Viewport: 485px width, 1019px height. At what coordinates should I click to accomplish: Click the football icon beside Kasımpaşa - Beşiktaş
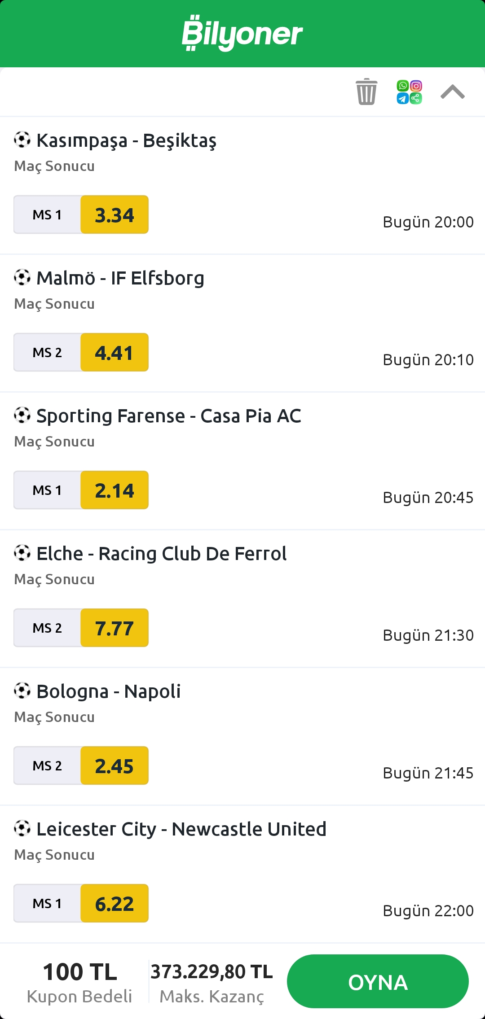[x=22, y=140]
